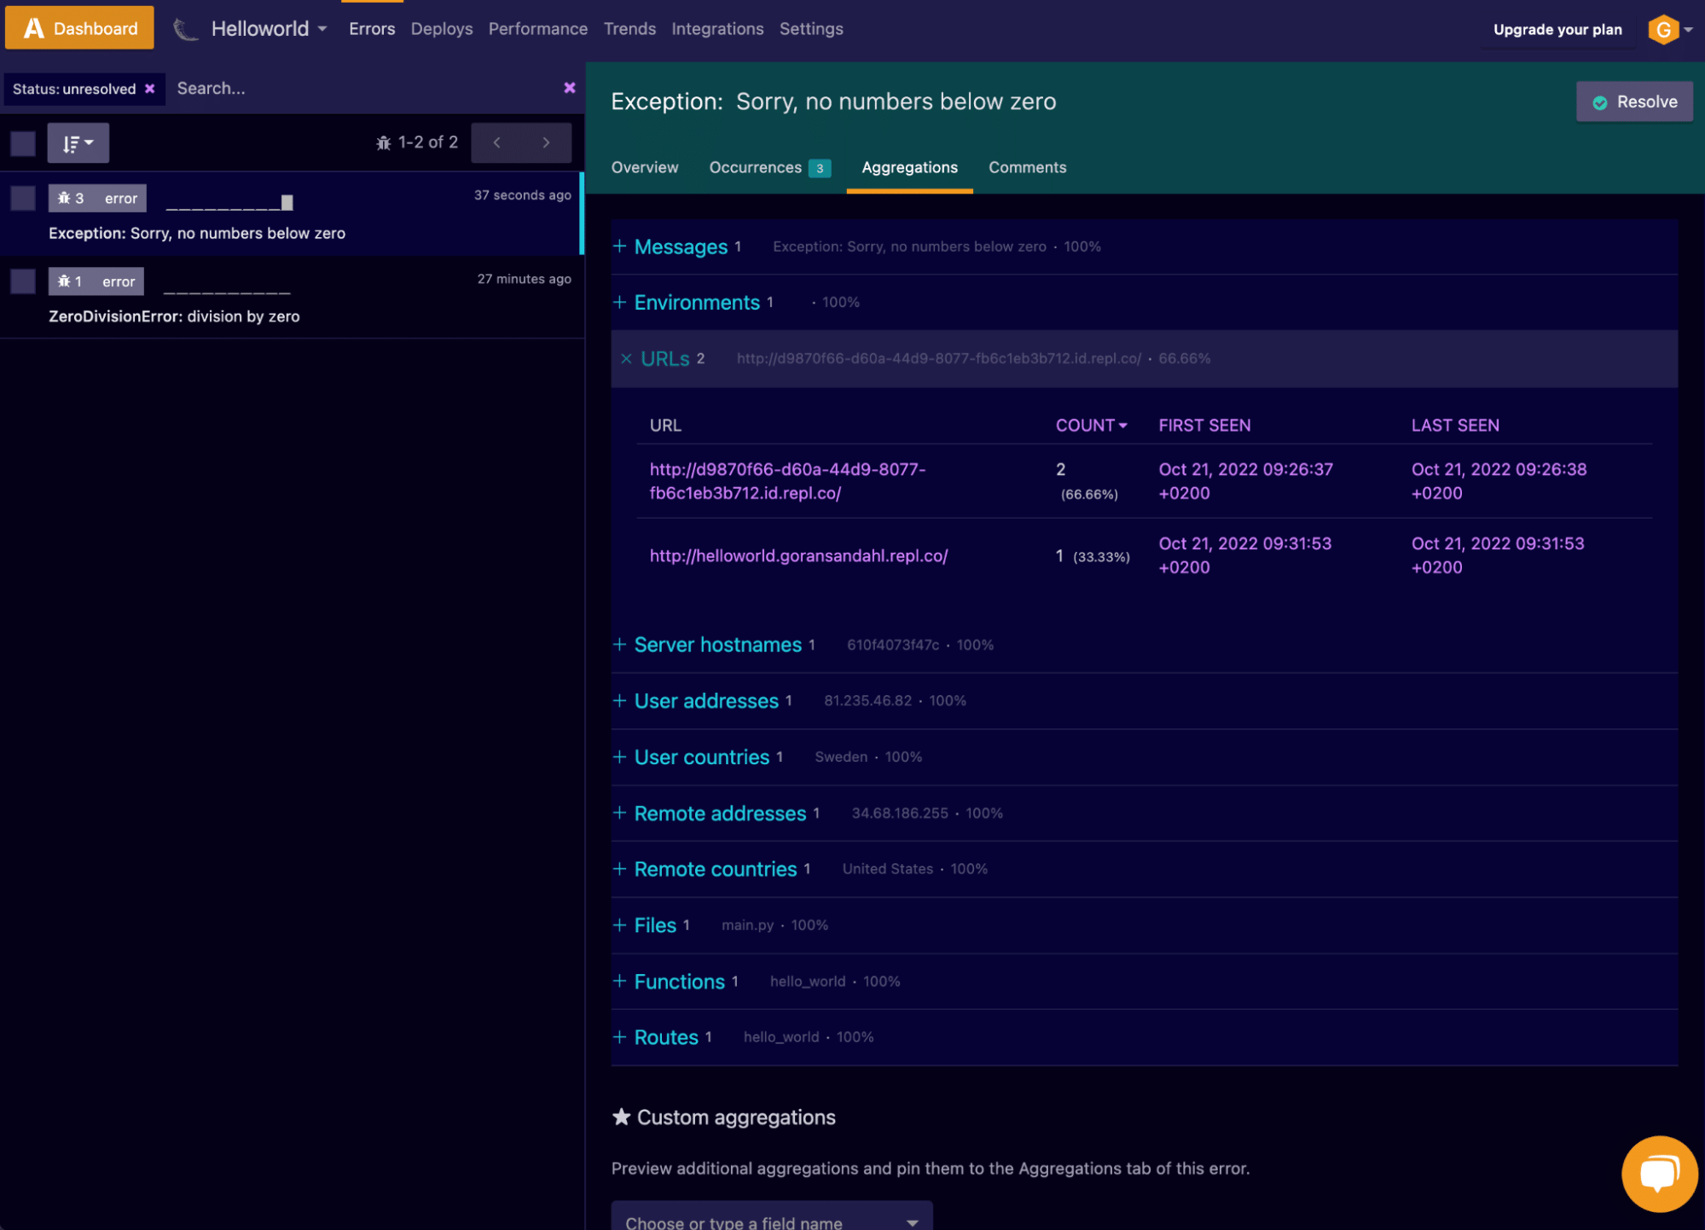Click the occurrence frequency bar on the Exception error
The height and width of the screenshot is (1230, 1705).
click(230, 203)
